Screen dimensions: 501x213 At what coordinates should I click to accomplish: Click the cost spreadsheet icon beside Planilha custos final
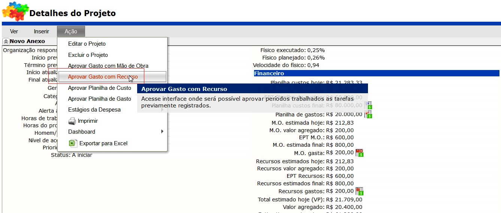[368, 106]
